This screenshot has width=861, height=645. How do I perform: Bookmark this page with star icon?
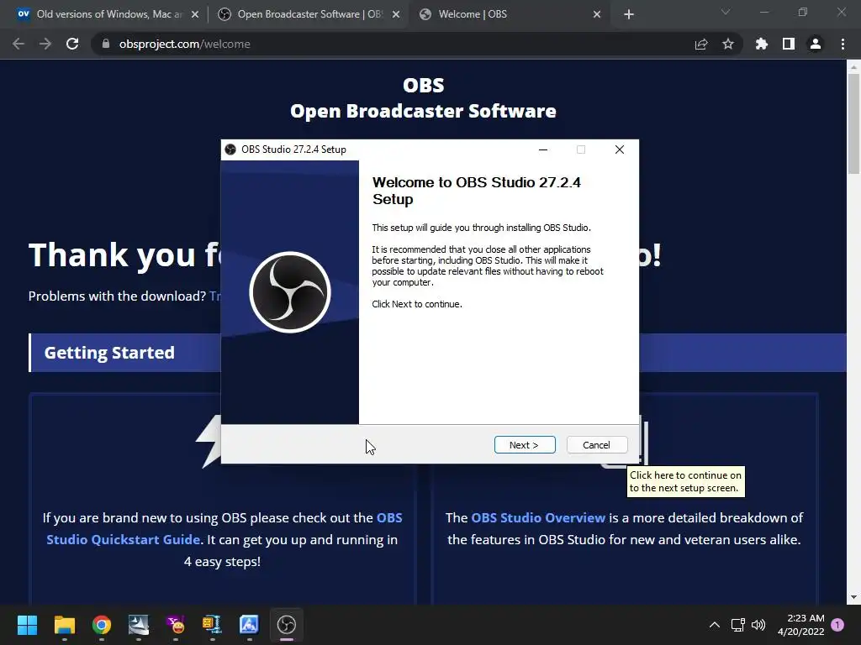pos(728,44)
